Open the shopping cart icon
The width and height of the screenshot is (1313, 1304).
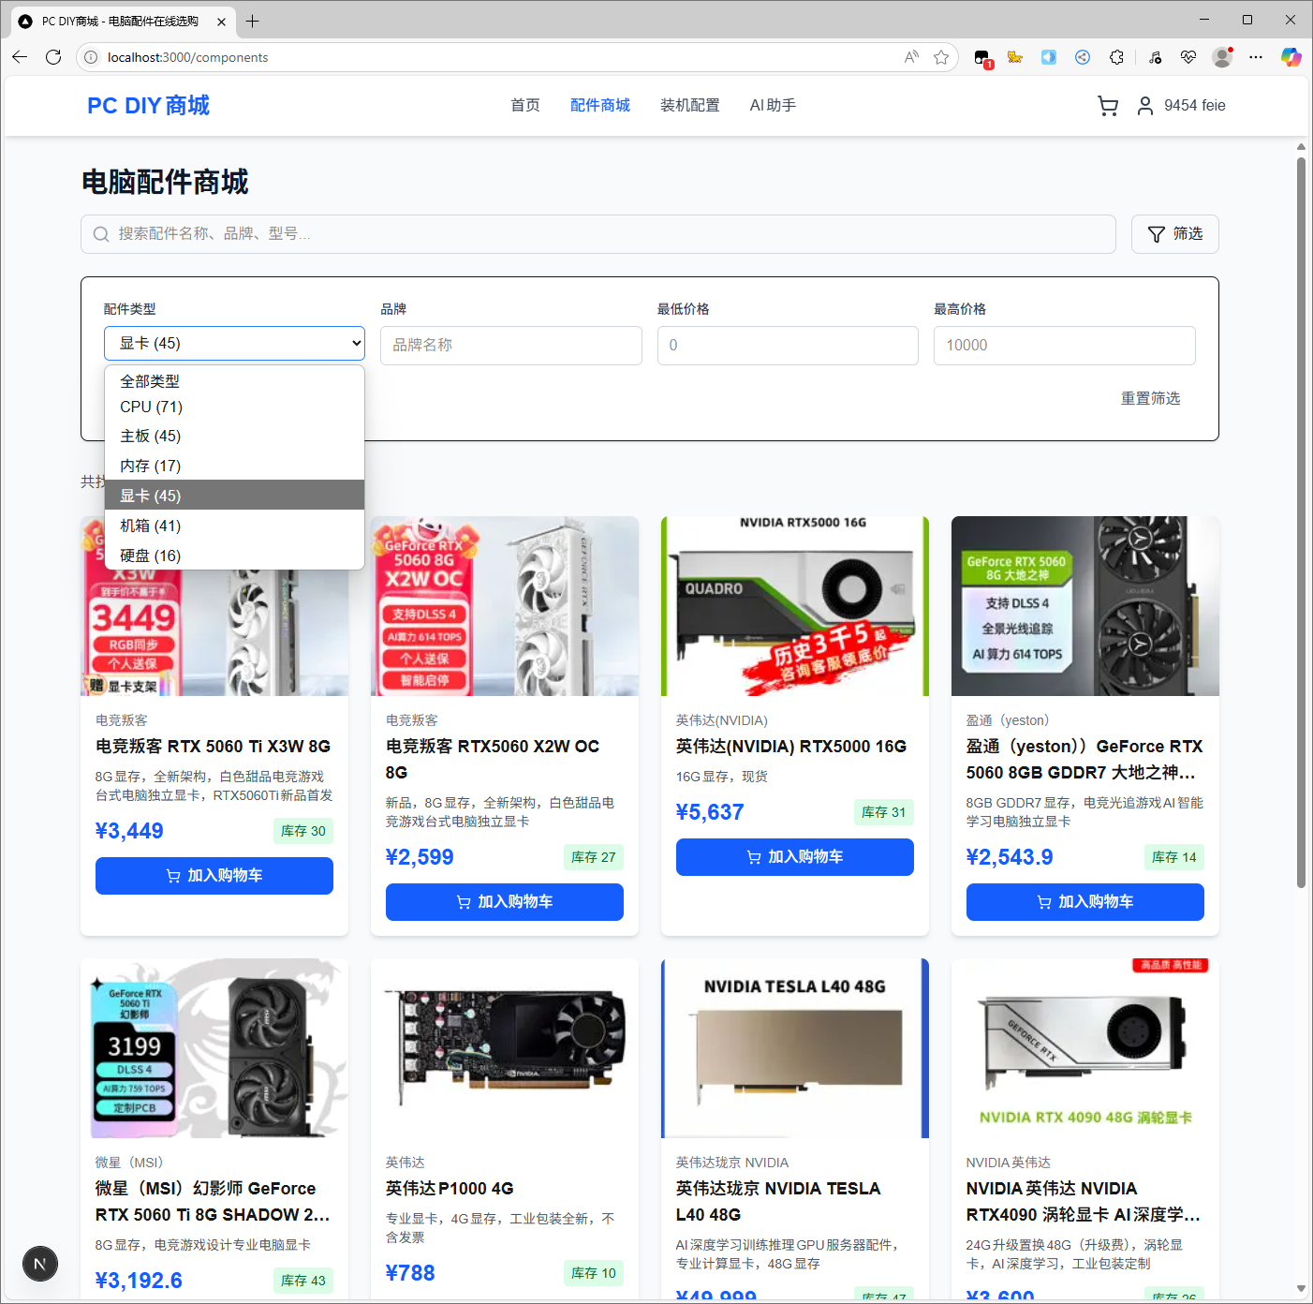coord(1107,106)
